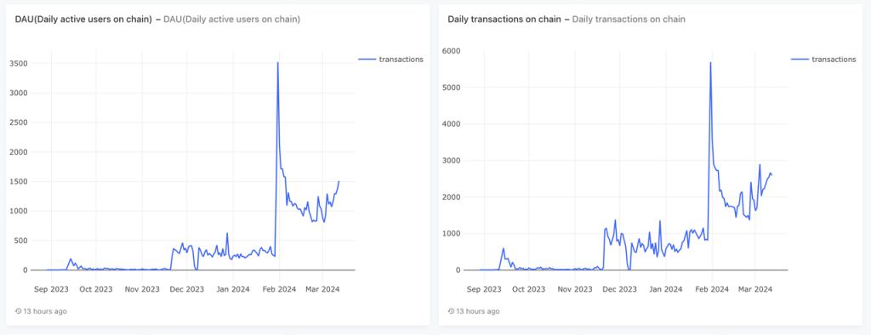Click the 3500 y-axis label in the DAU chart
This screenshot has height=335, width=871.
pyautogui.click(x=19, y=64)
